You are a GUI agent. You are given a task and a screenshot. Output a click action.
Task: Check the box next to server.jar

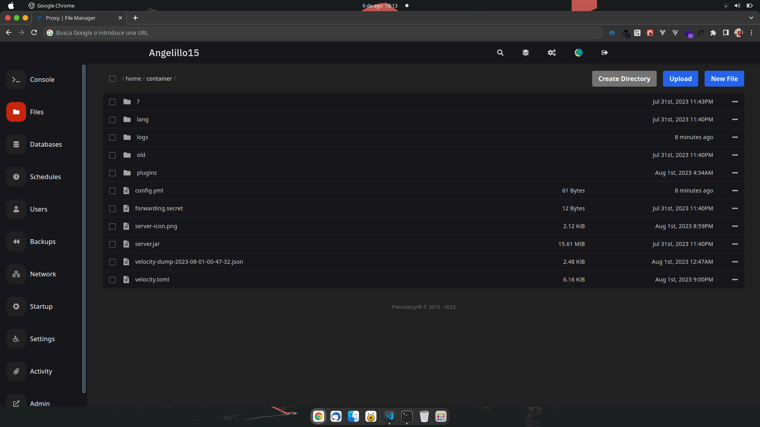point(112,244)
